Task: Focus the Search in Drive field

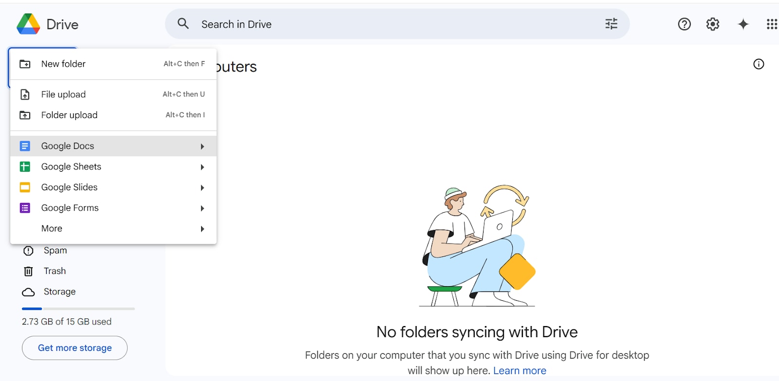Action: 397,24
